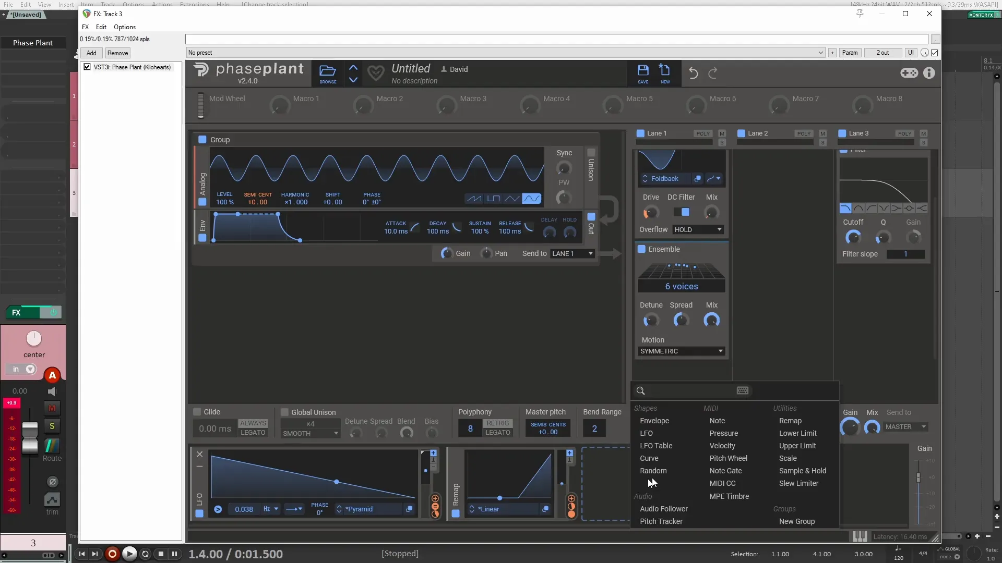Enable the Global Unison checkbox
This screenshot has width=1002, height=563.
(284, 412)
